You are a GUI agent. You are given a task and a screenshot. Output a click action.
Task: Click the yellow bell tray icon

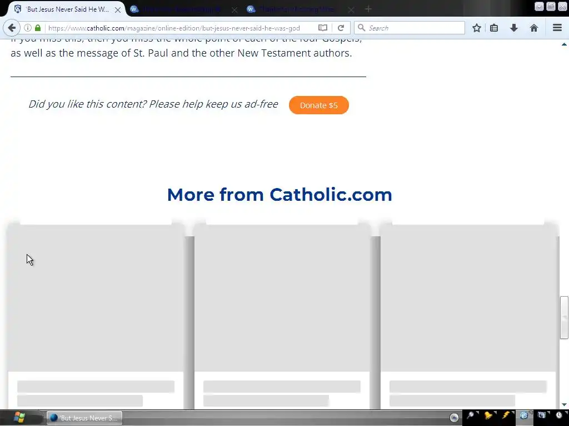click(x=488, y=415)
